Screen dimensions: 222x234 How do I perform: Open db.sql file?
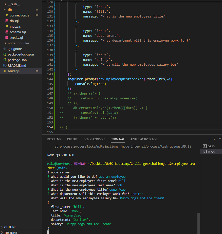pyautogui.click(x=14, y=21)
